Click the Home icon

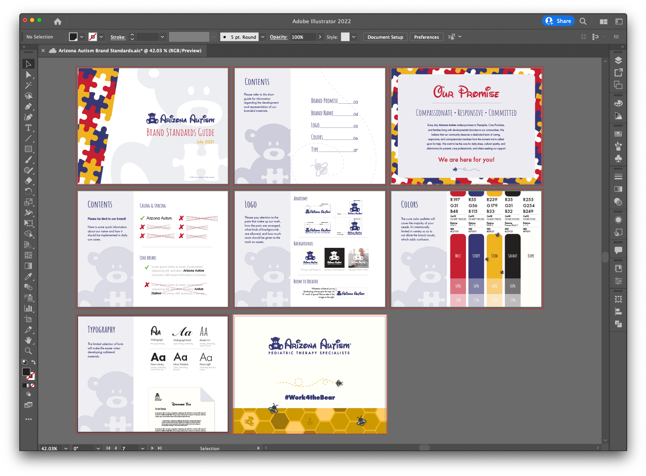click(x=57, y=22)
